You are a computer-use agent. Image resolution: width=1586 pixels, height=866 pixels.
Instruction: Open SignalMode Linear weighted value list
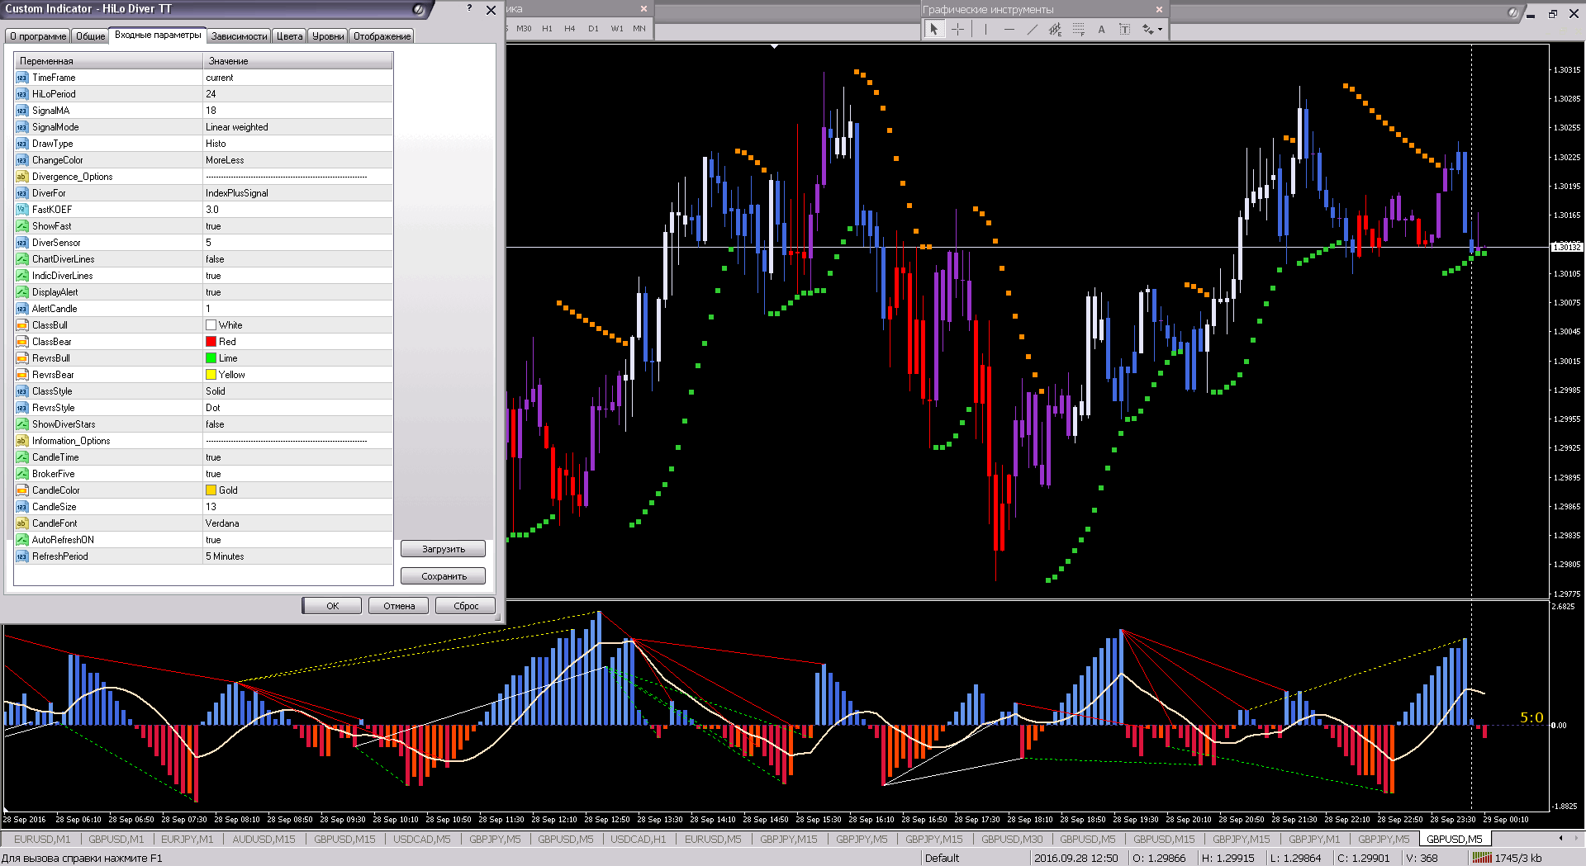[x=297, y=127]
